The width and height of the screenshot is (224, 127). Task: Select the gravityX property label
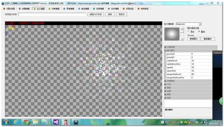tap(171, 54)
